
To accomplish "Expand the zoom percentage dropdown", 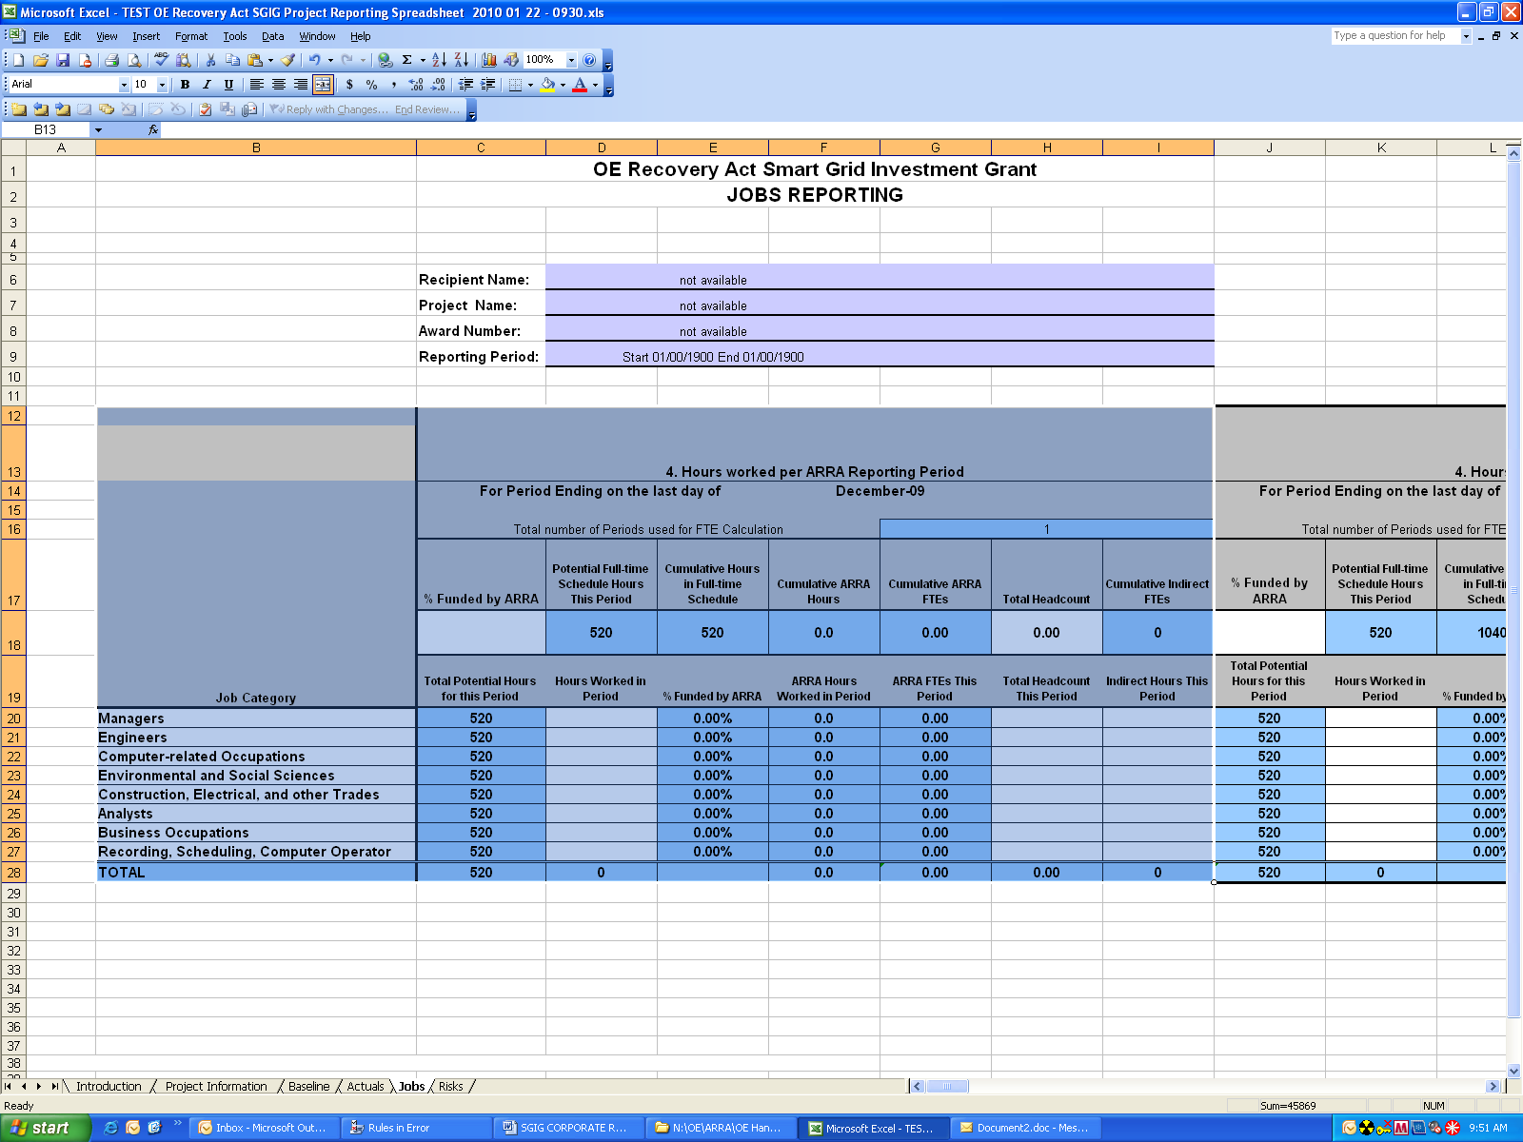I will pyautogui.click(x=571, y=60).
